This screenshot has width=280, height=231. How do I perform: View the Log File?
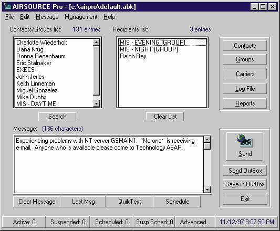click(245, 89)
